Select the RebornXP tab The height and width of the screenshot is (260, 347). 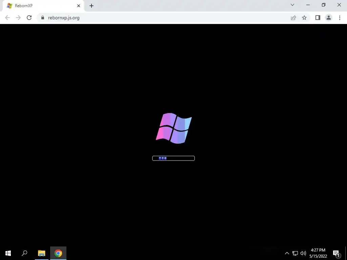click(43, 6)
